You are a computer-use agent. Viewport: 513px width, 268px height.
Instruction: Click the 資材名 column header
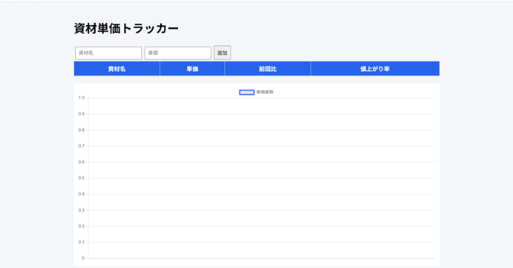point(117,68)
